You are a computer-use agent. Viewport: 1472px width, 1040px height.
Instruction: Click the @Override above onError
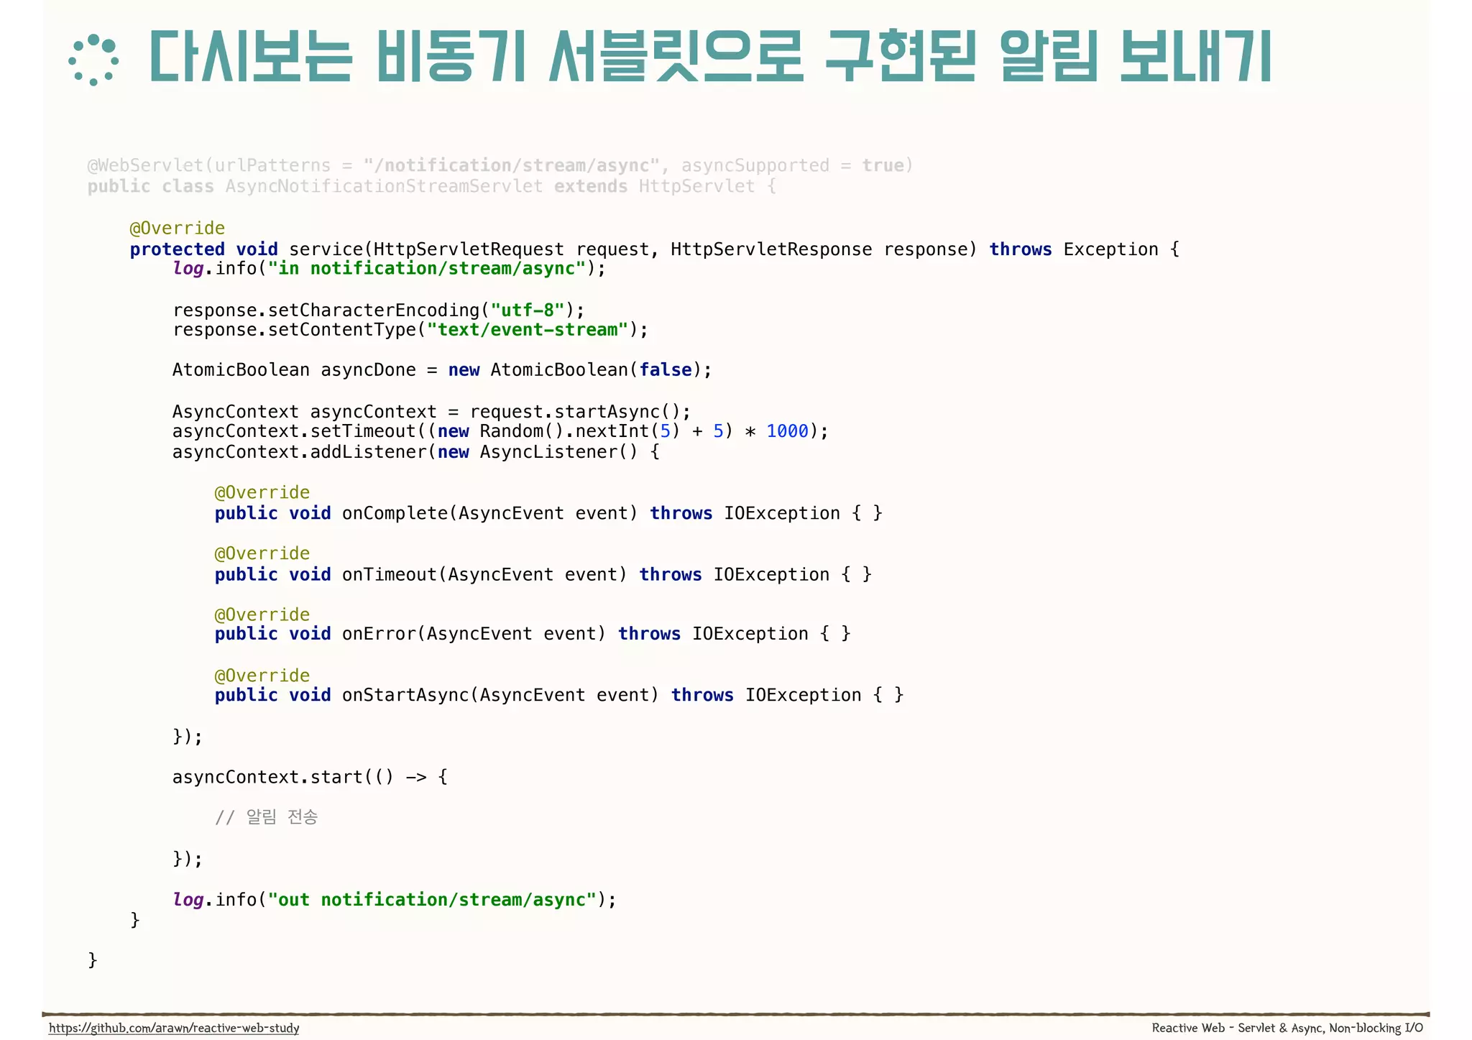pyautogui.click(x=262, y=615)
